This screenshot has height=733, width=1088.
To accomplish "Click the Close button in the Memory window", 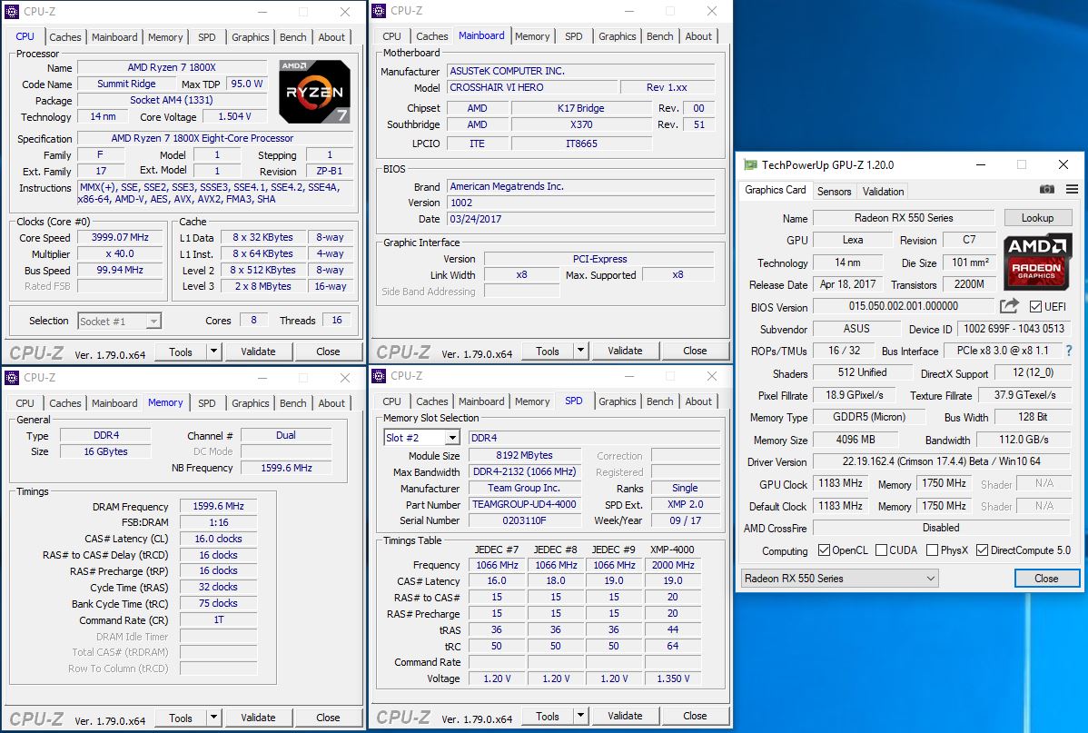I will pos(328,718).
